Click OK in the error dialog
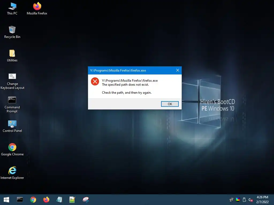Screen dimensions: 274x205 [170, 104]
